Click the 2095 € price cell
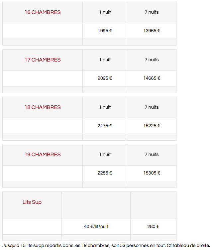This screenshot has height=252, width=212. [105, 78]
